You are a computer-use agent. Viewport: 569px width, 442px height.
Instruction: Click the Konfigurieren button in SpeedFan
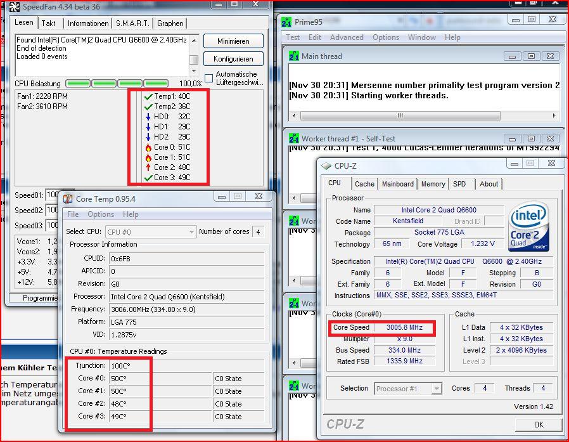pos(233,59)
